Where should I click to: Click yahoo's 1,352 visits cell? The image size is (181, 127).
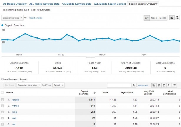pos(113,106)
